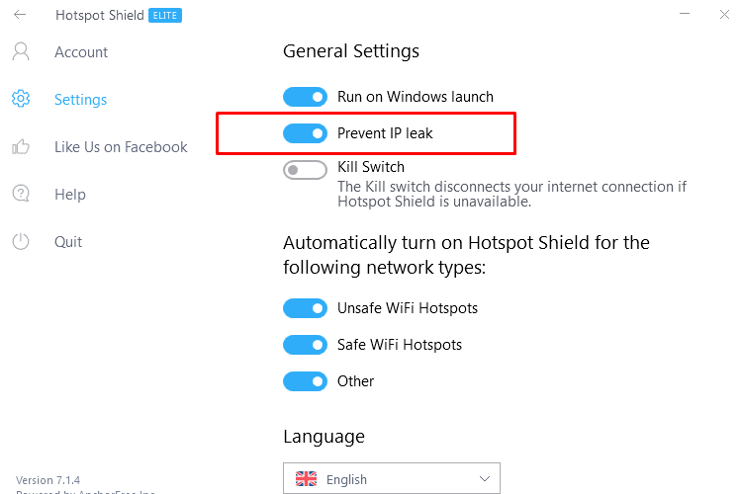Open the English language combo box
741x494 pixels.
tap(392, 478)
